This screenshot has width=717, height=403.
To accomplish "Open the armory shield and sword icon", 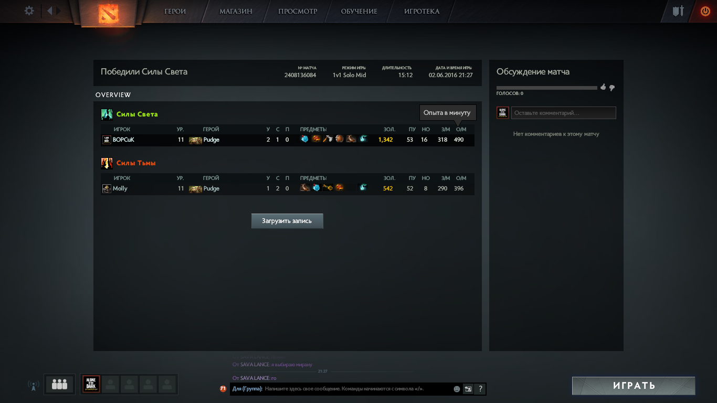I will pos(678,10).
